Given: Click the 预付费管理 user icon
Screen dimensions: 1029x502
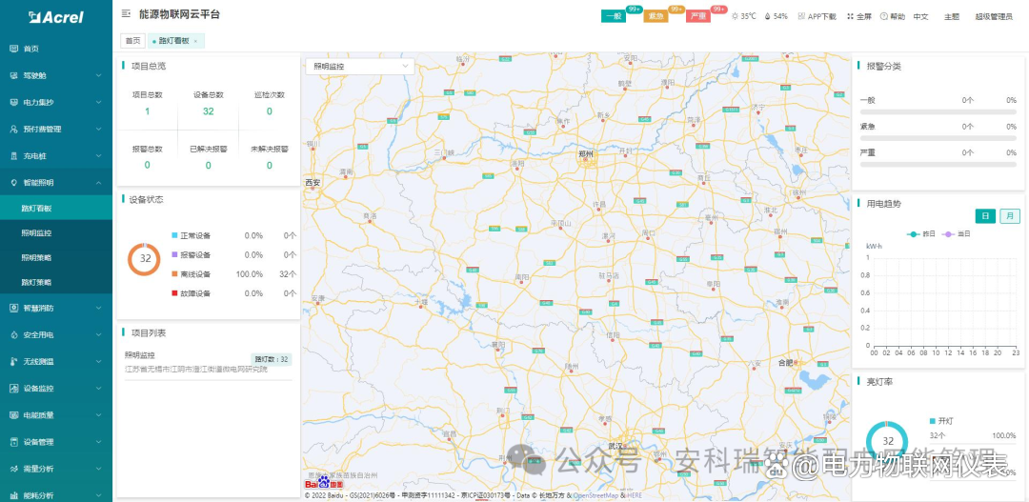Looking at the screenshot, I should [x=13, y=129].
